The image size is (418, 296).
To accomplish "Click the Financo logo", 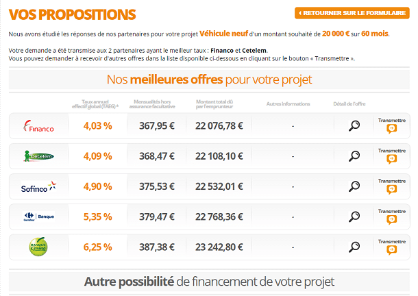I will tap(38, 125).
